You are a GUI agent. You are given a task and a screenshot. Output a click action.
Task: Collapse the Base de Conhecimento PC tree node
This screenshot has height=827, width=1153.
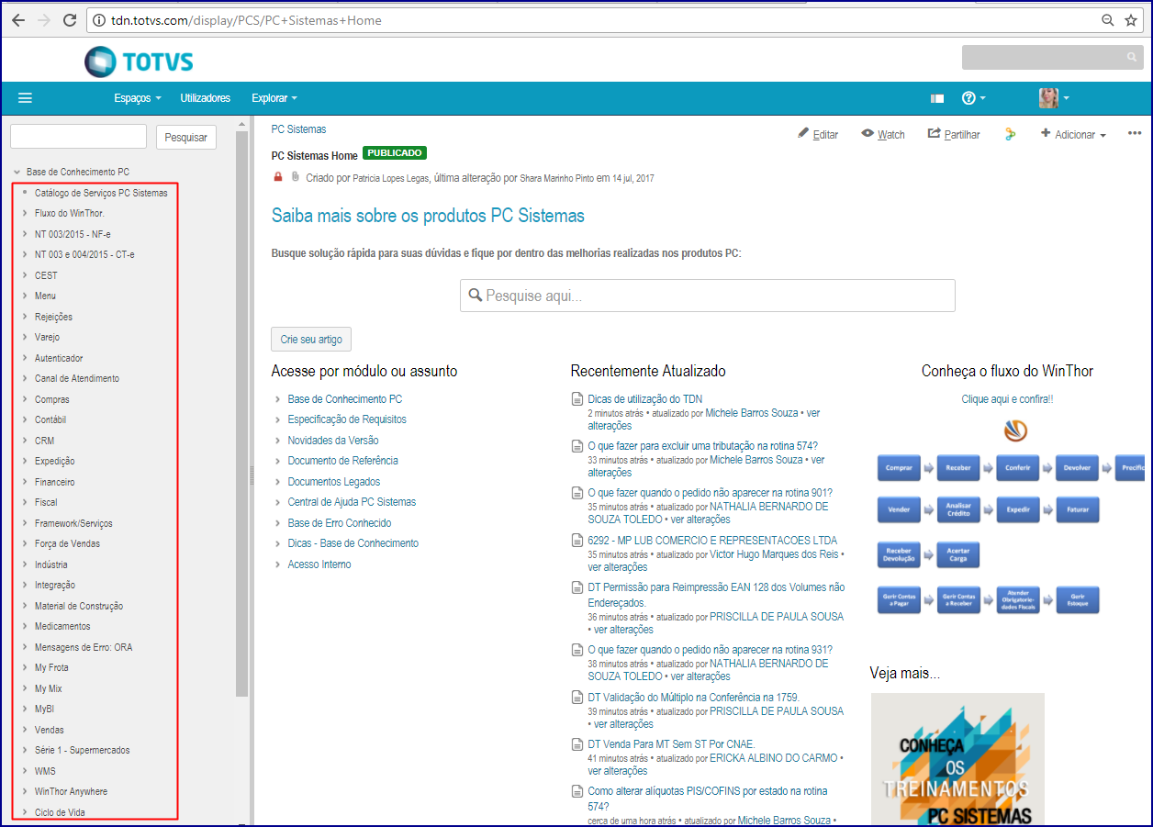(17, 173)
